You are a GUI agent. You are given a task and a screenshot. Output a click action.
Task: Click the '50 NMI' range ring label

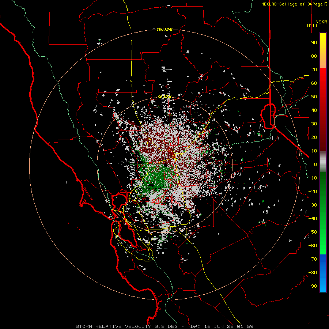pos(164,97)
